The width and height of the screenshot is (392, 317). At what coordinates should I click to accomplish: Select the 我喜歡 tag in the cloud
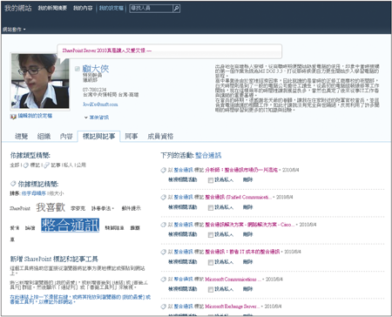click(x=51, y=207)
